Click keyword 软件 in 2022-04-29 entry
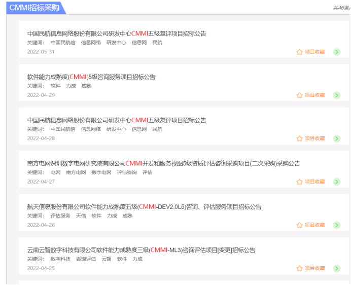The width and height of the screenshot is (351, 285). pos(55,86)
